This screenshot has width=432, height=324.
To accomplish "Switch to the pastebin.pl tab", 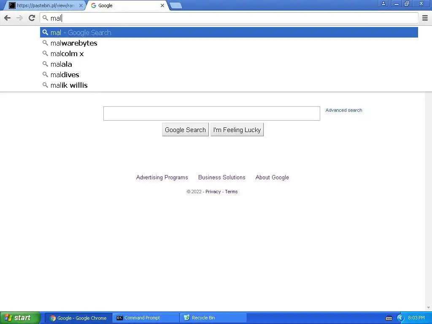I will (44, 5).
